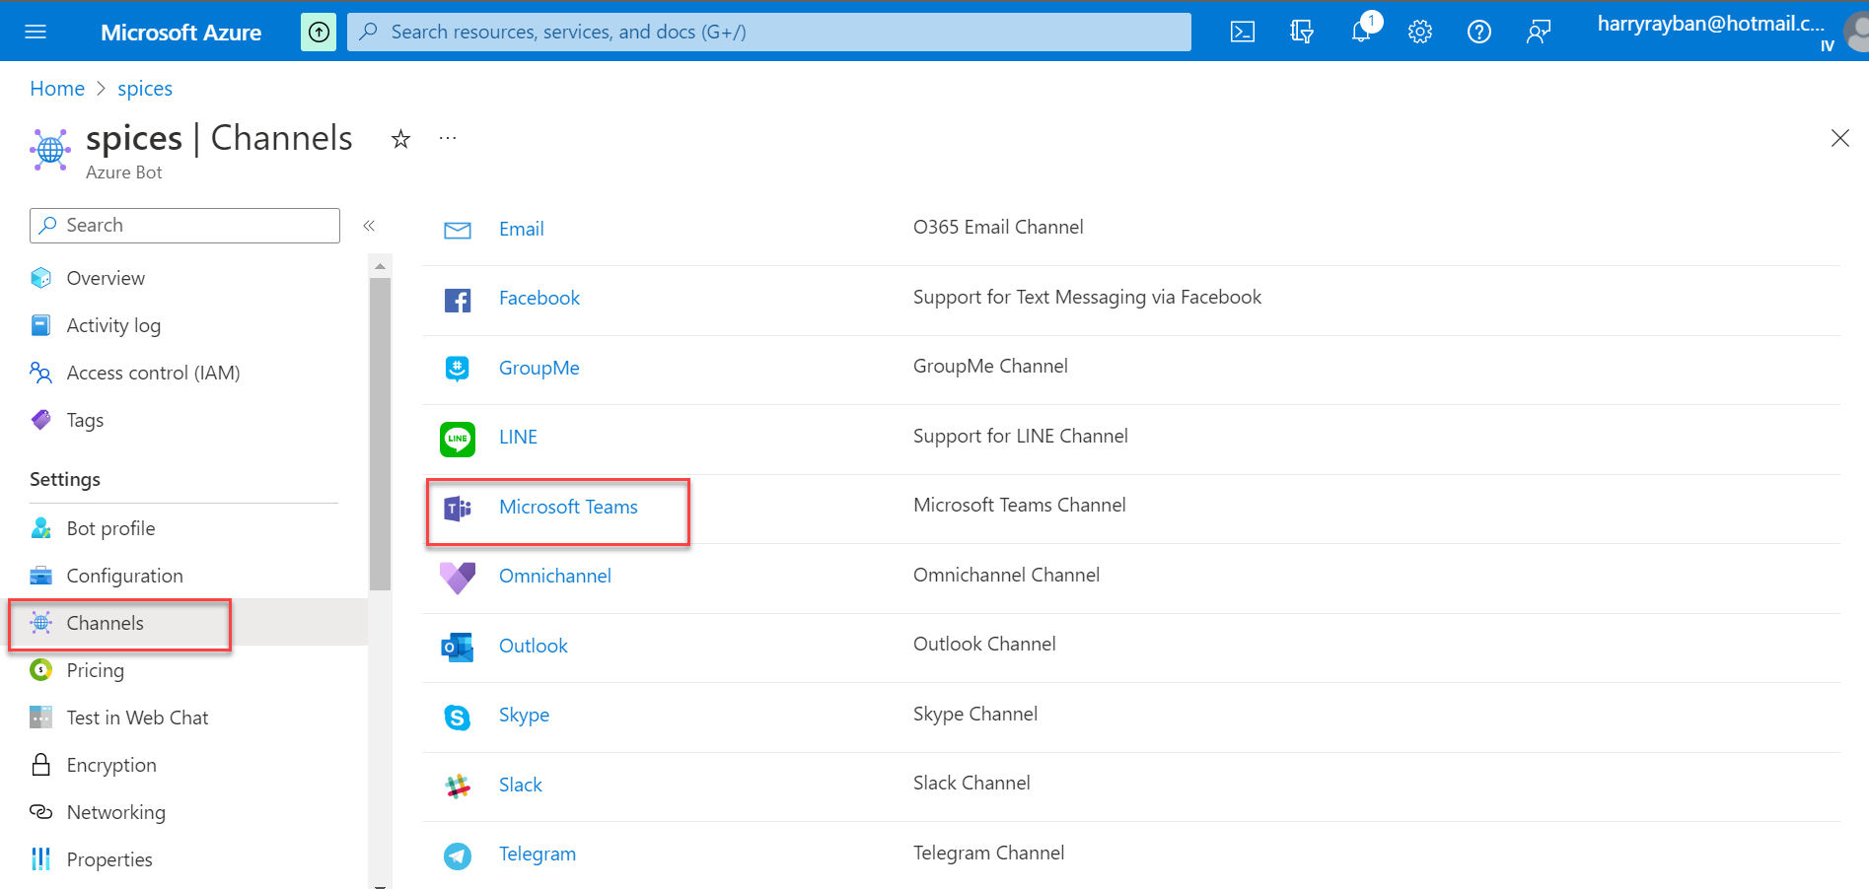Viewport: 1869px width, 889px height.
Task: Click the Slack channel icon
Action: pyautogui.click(x=458, y=786)
